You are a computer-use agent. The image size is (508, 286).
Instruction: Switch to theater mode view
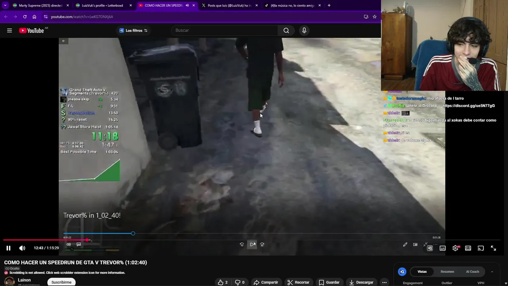point(468,248)
